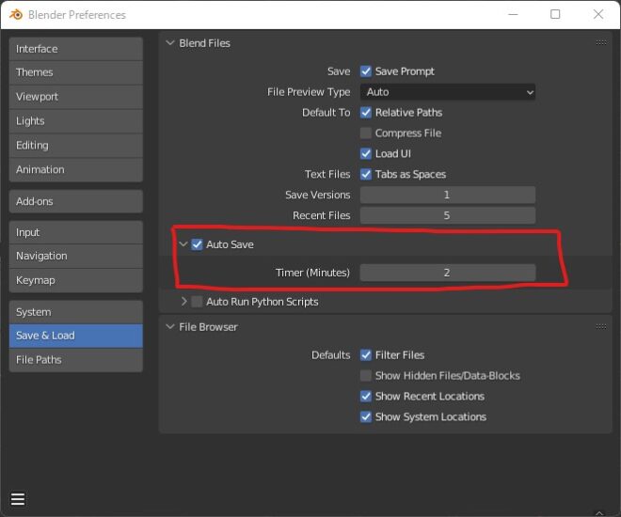Click the Timer (Minutes) value field
The image size is (621, 517).
pos(448,273)
